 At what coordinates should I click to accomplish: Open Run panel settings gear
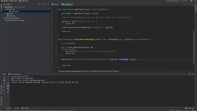190,74
